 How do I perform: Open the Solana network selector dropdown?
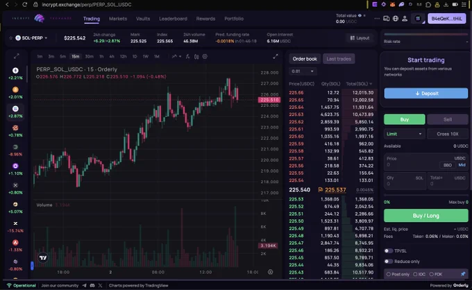[419, 19]
